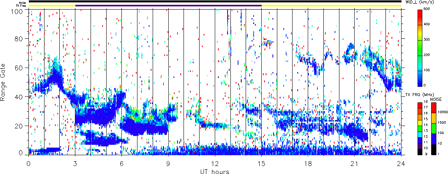Viewport: 448px width, 174px height.
Task: Click the TX frequency color bar
Action: tap(420, 128)
